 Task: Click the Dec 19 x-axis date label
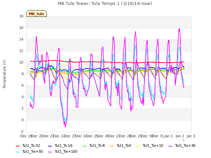[26, 136]
